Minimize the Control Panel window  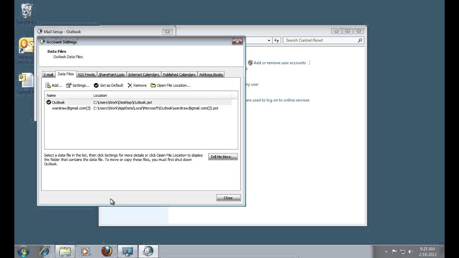336,31
